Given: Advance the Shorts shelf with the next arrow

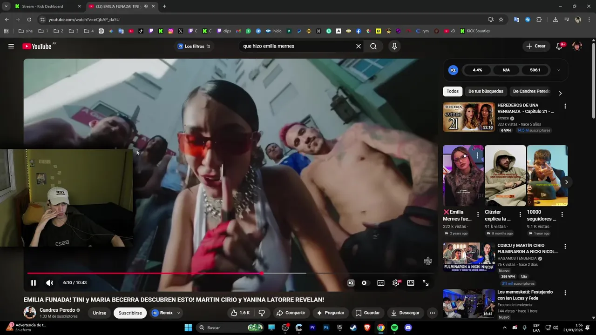Looking at the screenshot, I should 566,182.
